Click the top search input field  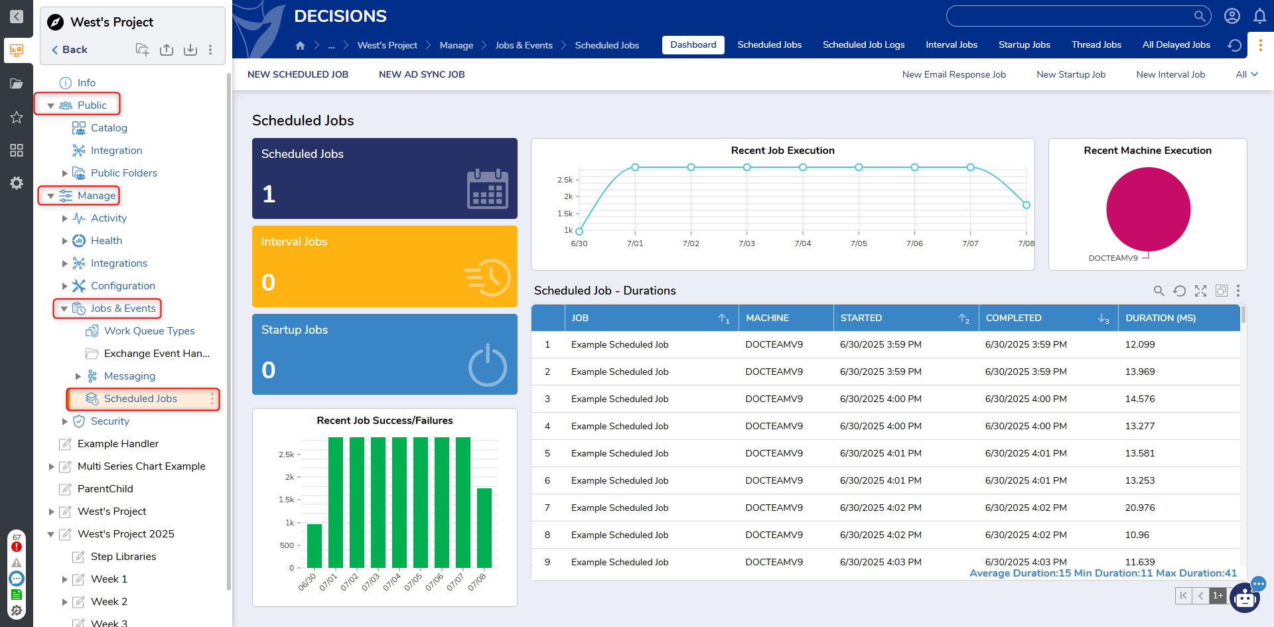click(1070, 16)
